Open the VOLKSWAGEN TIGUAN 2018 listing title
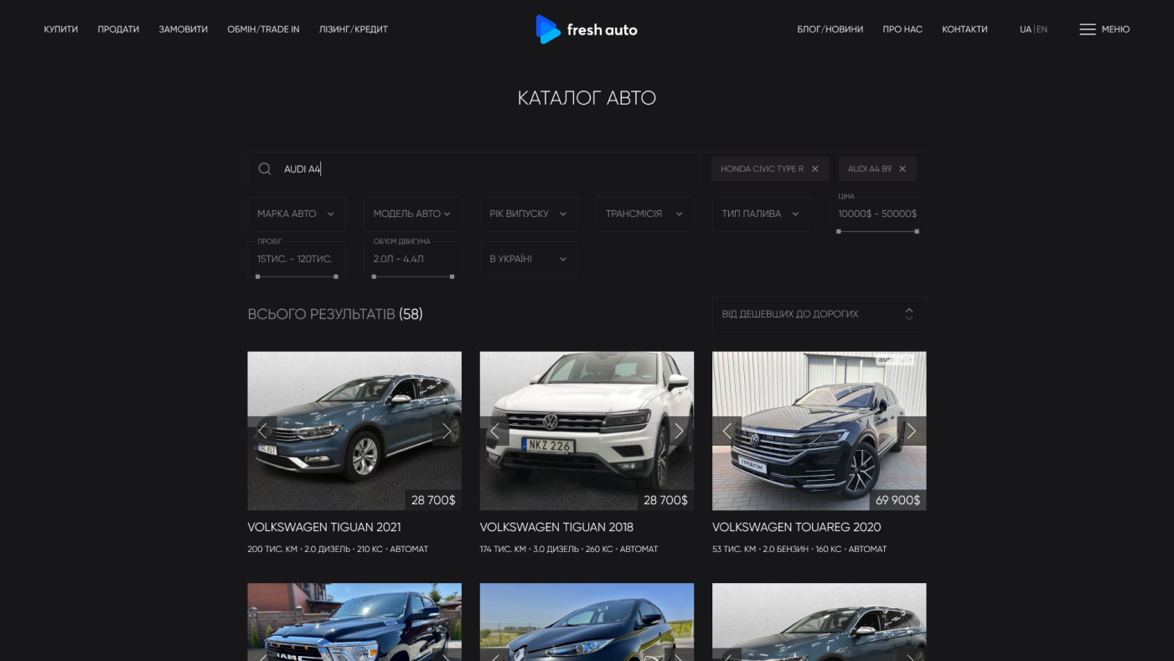 [556, 527]
